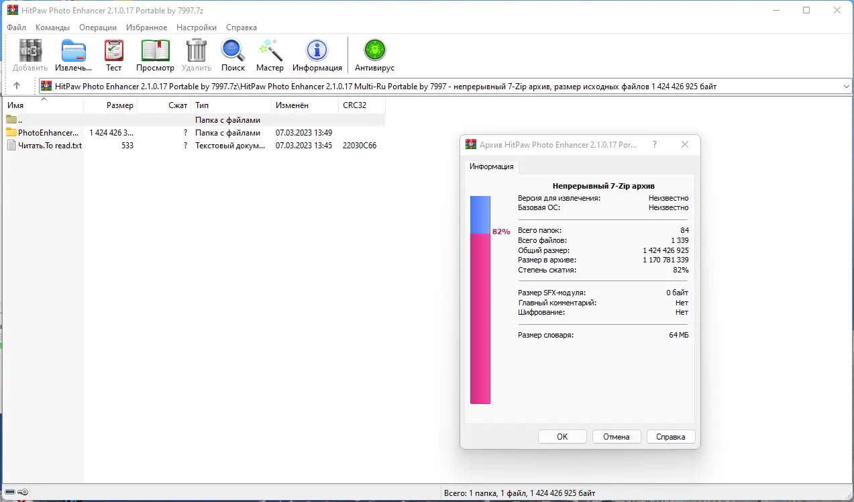The width and height of the screenshot is (854, 502).
Task: Click date 07.03.2023 13:49
Action: click(304, 133)
